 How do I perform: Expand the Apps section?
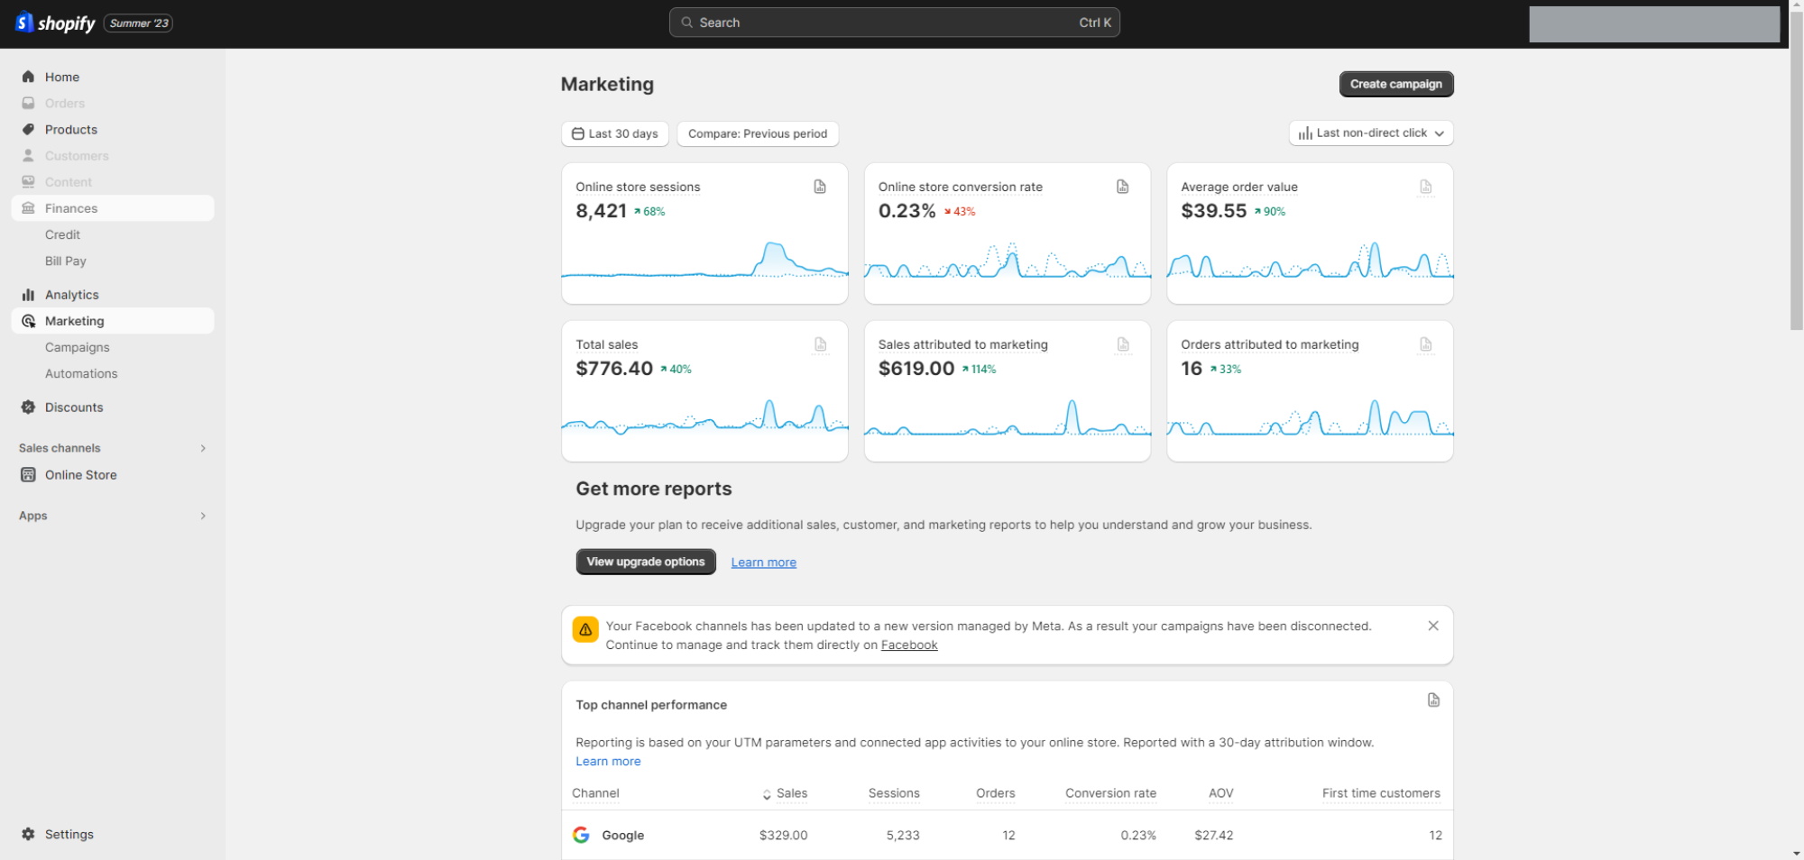pyautogui.click(x=203, y=516)
